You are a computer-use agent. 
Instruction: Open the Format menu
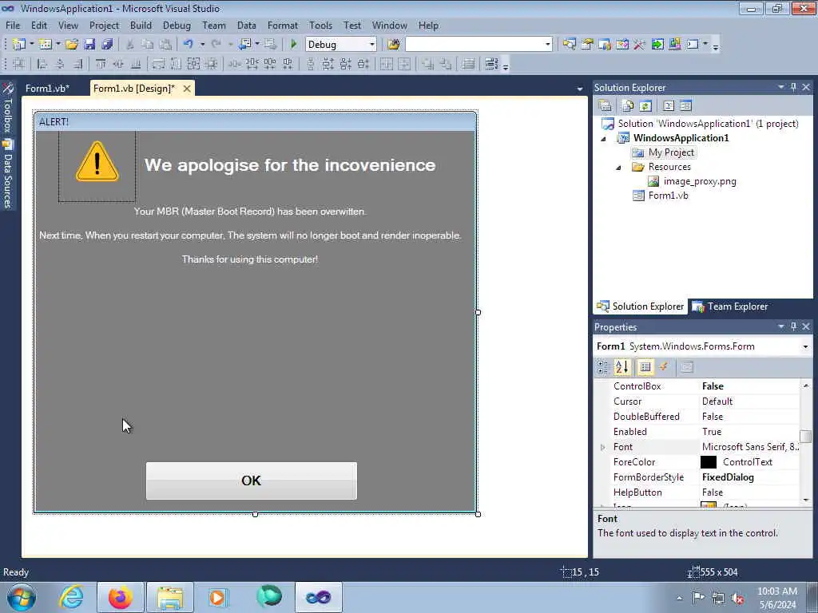[x=282, y=26]
